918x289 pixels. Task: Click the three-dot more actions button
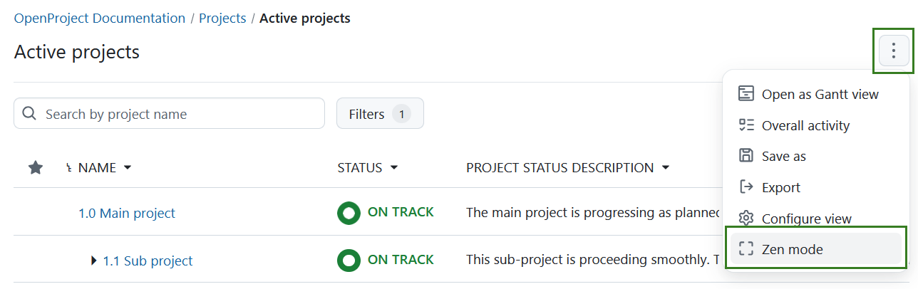893,51
